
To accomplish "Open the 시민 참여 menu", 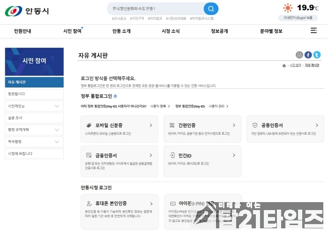I will tap(72, 31).
